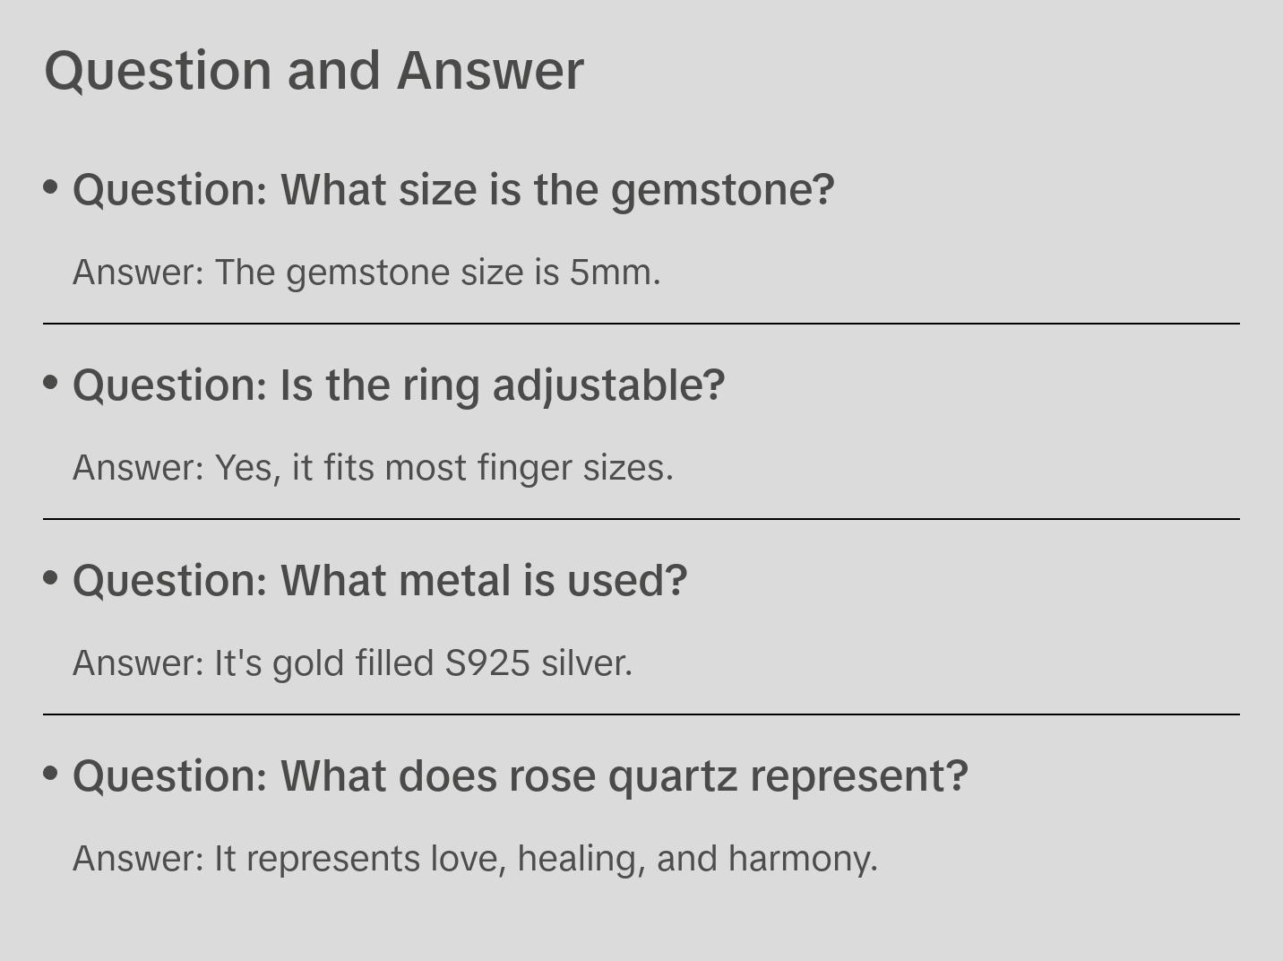Click the answer stating 5mm gemstone size
The height and width of the screenshot is (961, 1283).
click(366, 273)
